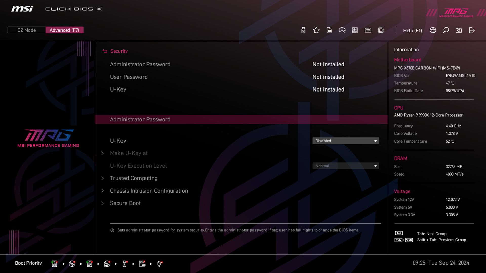Expand the Trusted Computing submenu
The width and height of the screenshot is (486, 273).
[x=133, y=178]
